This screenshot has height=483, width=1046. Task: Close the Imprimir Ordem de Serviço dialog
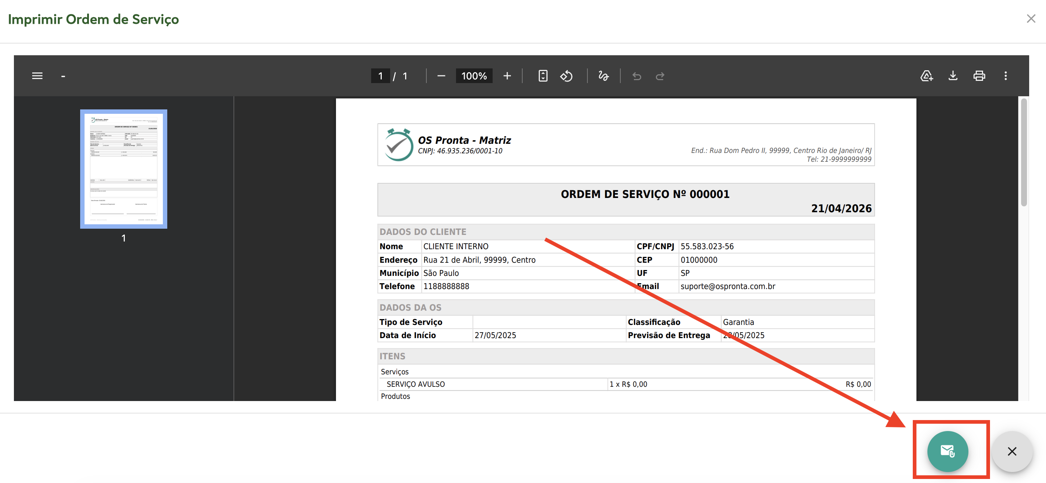[x=1031, y=19]
